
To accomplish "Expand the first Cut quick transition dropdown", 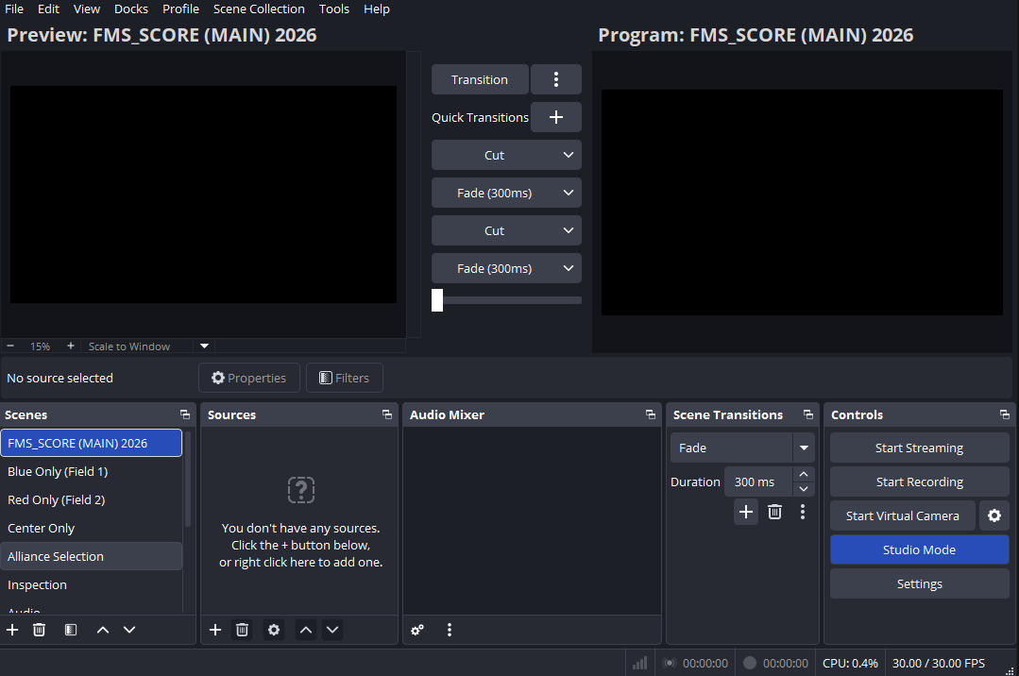I will [x=568, y=155].
